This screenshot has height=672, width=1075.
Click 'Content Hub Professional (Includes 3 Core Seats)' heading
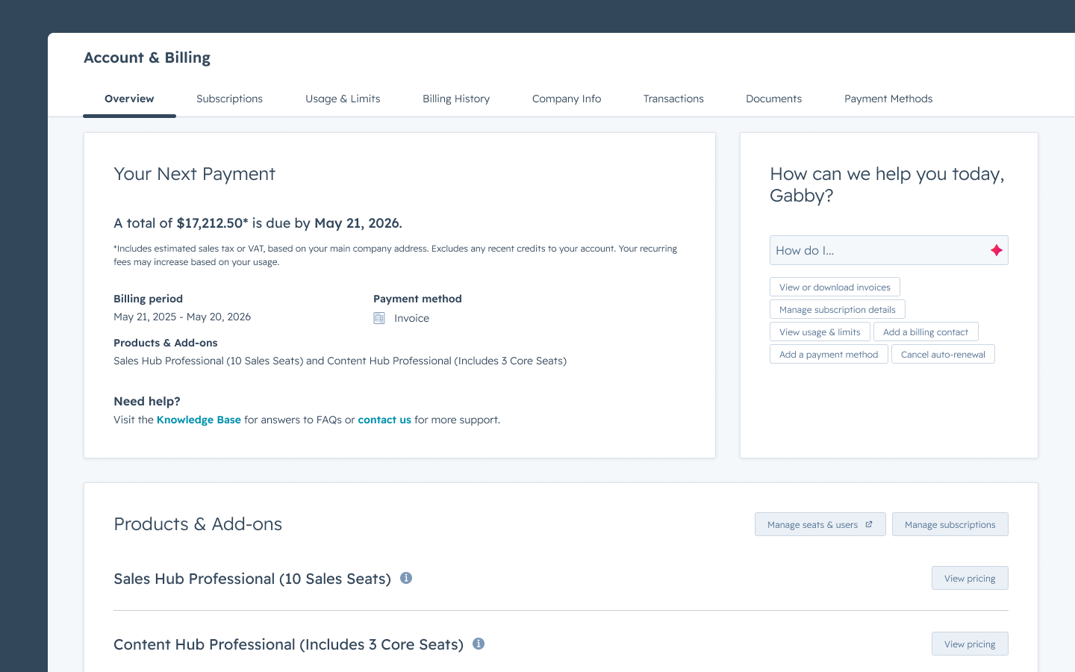288,644
